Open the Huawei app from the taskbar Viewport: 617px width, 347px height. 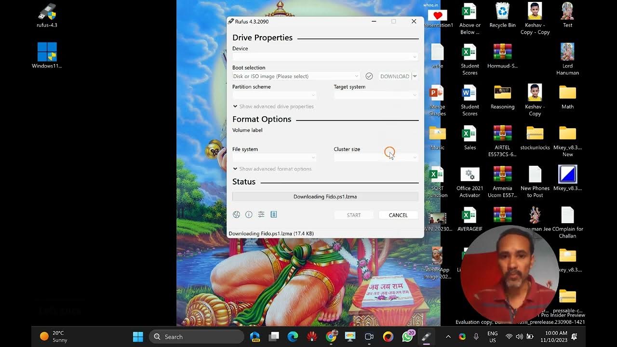[x=312, y=337]
